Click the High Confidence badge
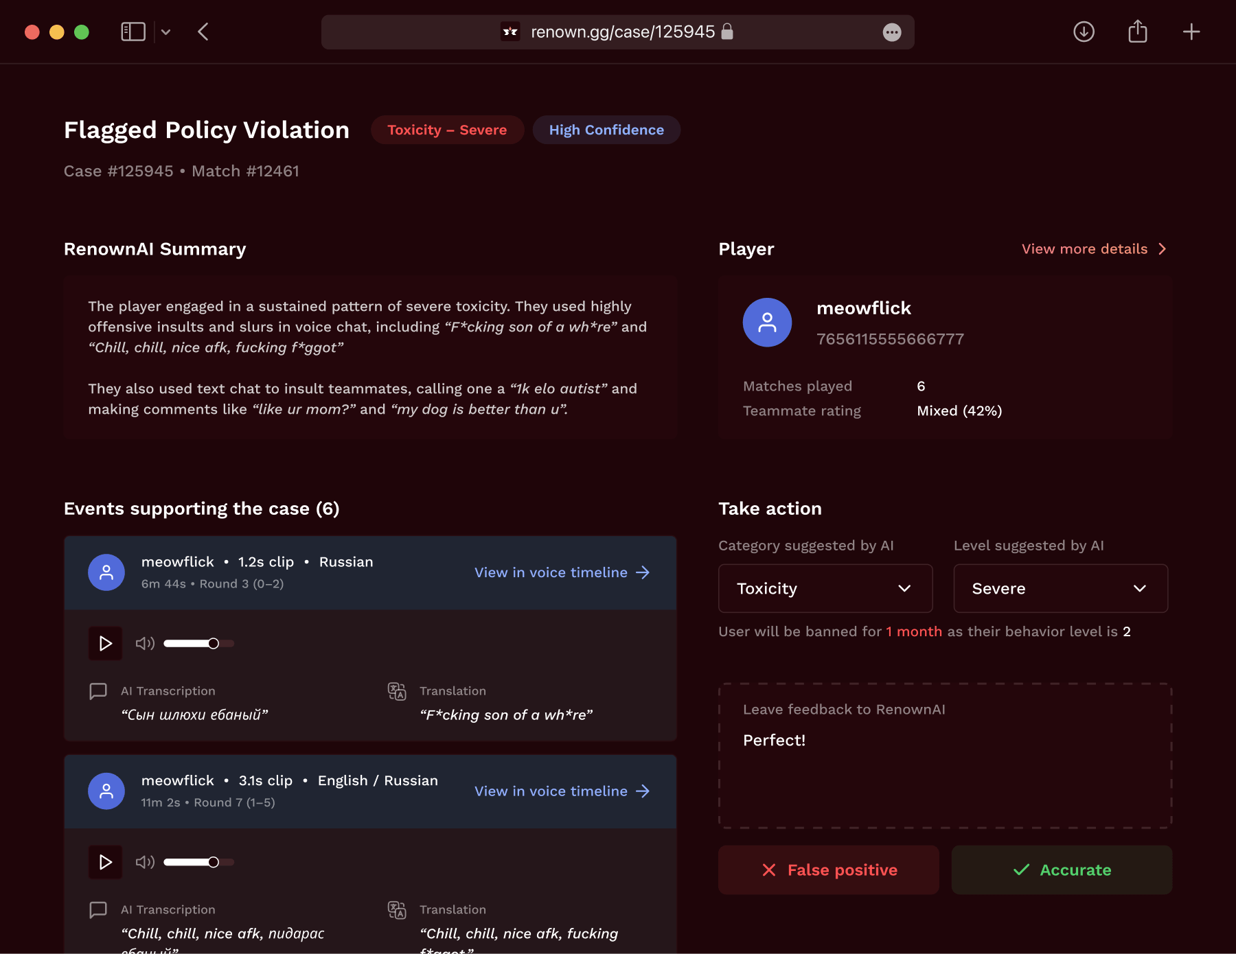 coord(606,130)
